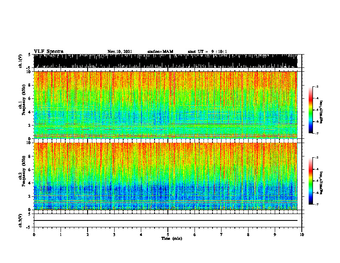Click the 'station=MAM' header label
Screen dimensions: 340x263
tap(160, 52)
